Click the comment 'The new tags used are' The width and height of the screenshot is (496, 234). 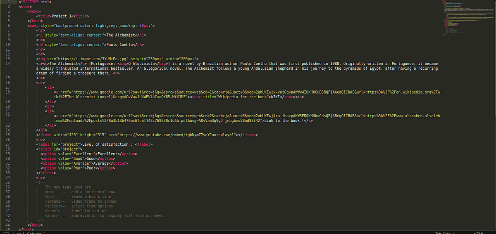[68, 187]
